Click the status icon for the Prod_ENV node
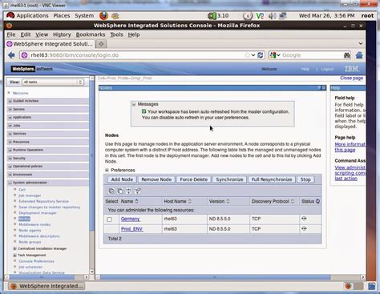The image size is (380, 294). coord(304,229)
